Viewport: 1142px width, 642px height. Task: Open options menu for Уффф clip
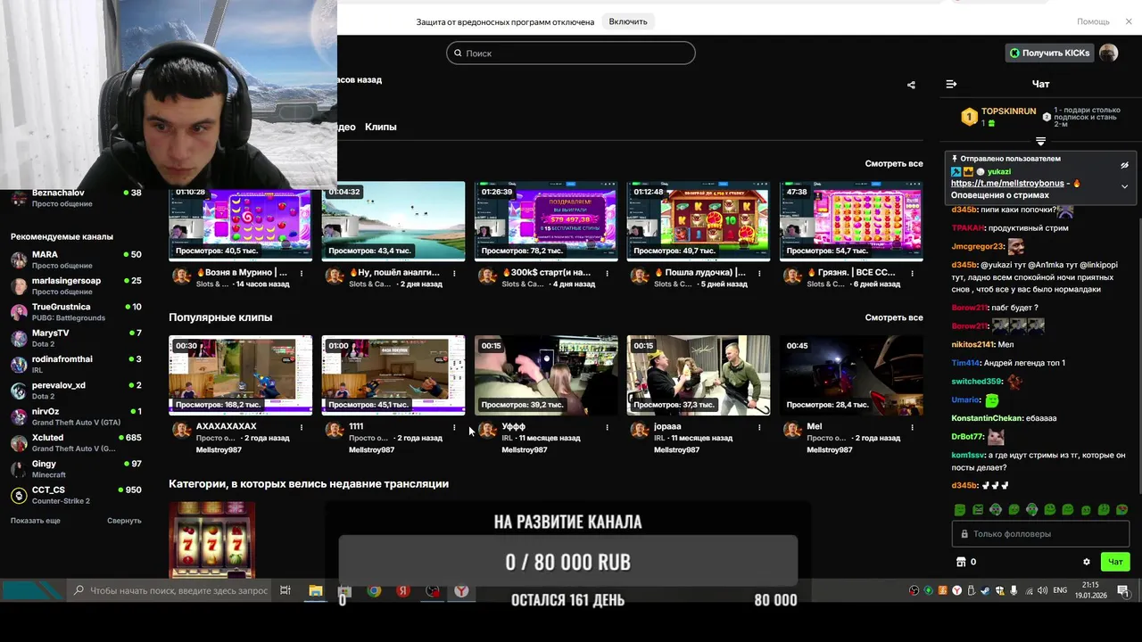(x=607, y=428)
